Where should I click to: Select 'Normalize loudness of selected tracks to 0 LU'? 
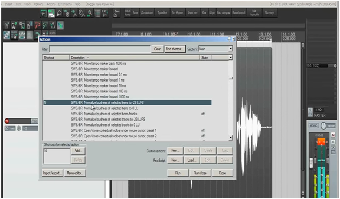[x=127, y=125]
